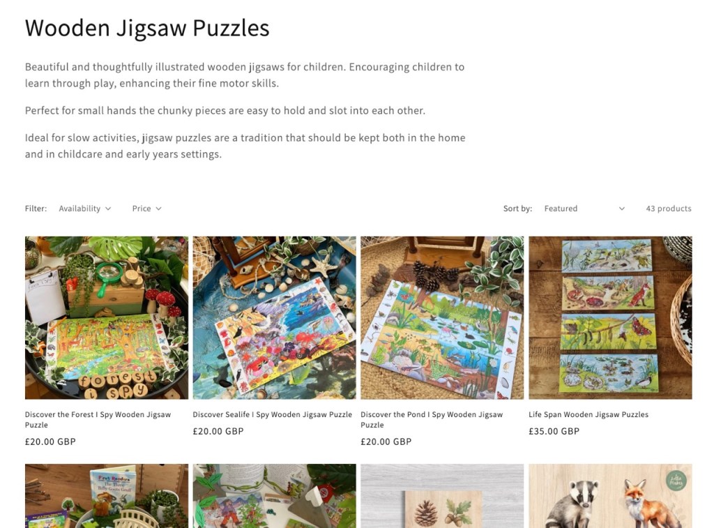Screen dimensions: 714x528
Task: Click the round green logo badge on fox image
Action: (676, 481)
